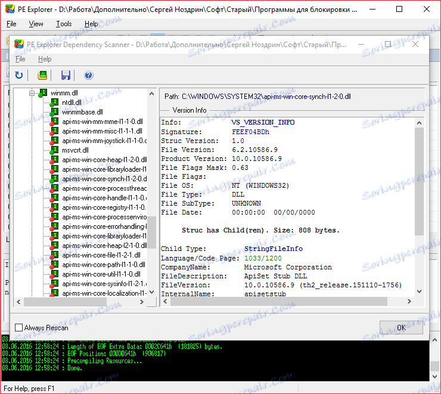The height and width of the screenshot is (394, 441).
Task: Click Version Info horizontal scrollbar right arrow
Action: pyautogui.click(x=409, y=301)
